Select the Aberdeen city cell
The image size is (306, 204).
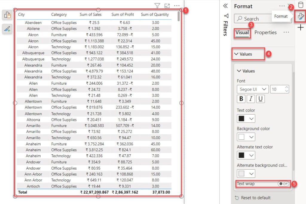pyautogui.click(x=33, y=23)
